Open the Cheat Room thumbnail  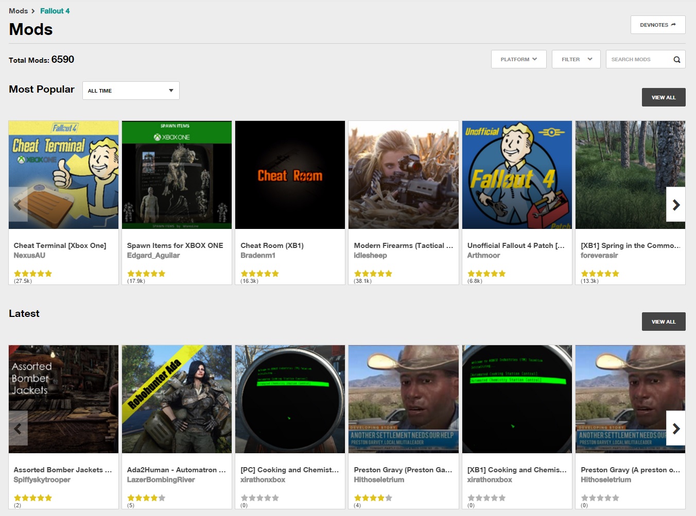point(290,175)
